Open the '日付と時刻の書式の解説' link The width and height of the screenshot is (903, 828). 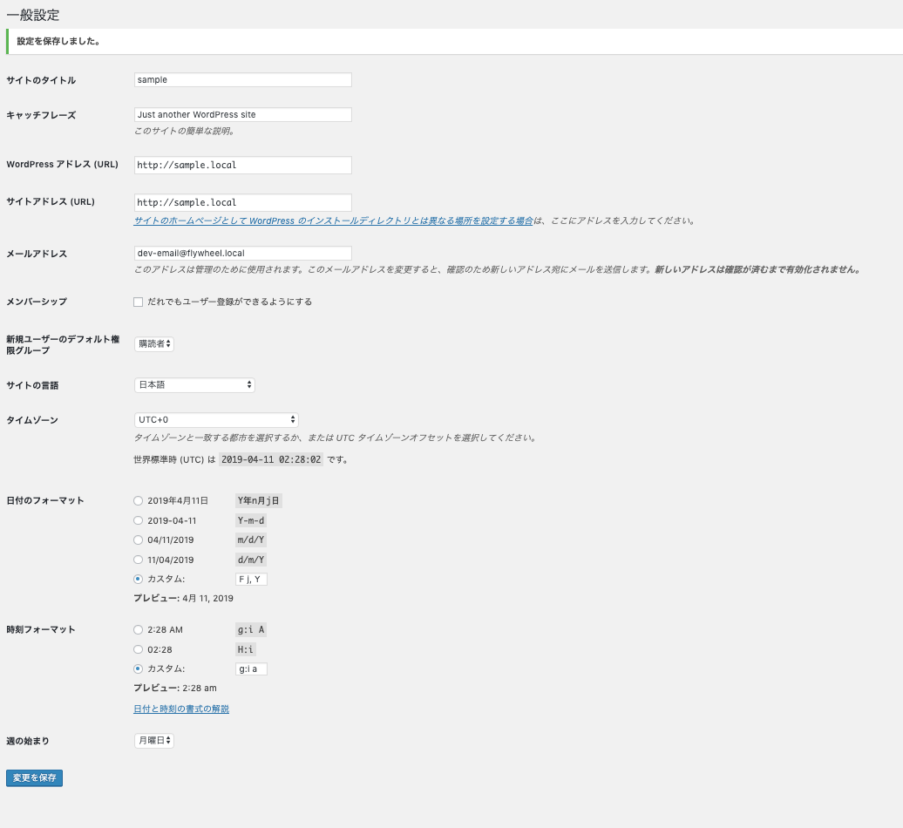click(x=180, y=709)
